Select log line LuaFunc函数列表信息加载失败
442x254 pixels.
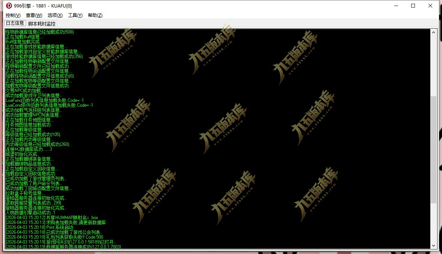[44, 100]
